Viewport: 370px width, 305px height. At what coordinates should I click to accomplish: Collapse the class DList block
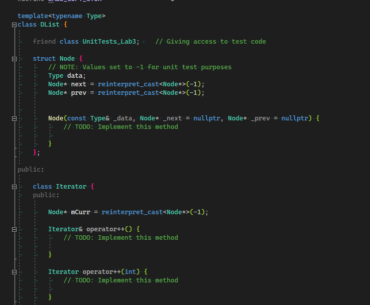pyautogui.click(x=14, y=25)
